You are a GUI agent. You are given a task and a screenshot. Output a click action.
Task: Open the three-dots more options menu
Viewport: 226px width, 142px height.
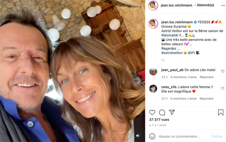(223, 6)
